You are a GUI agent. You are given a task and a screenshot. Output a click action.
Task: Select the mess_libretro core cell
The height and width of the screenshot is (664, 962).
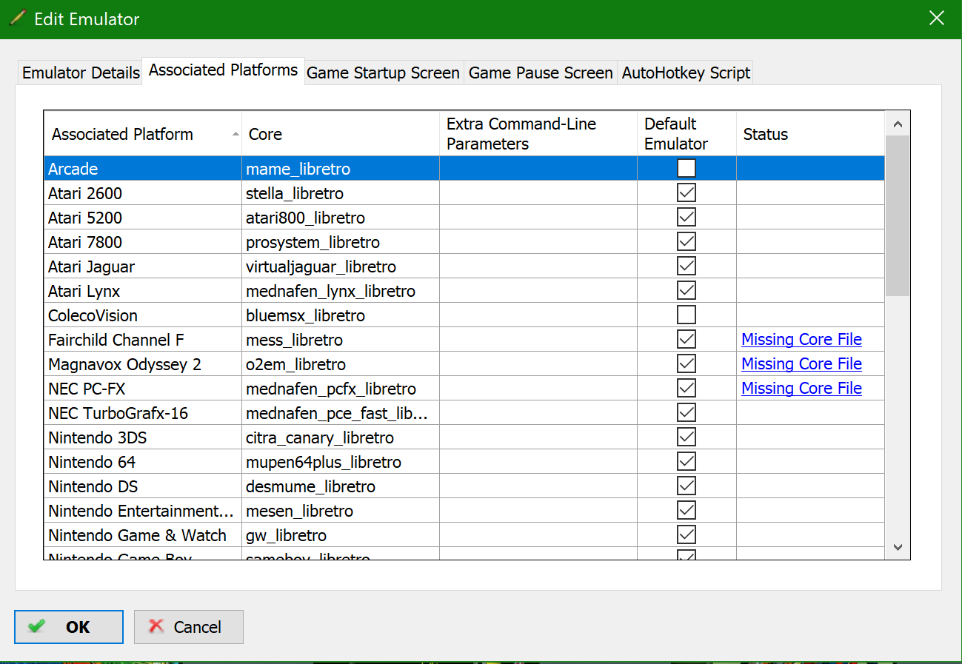(341, 340)
